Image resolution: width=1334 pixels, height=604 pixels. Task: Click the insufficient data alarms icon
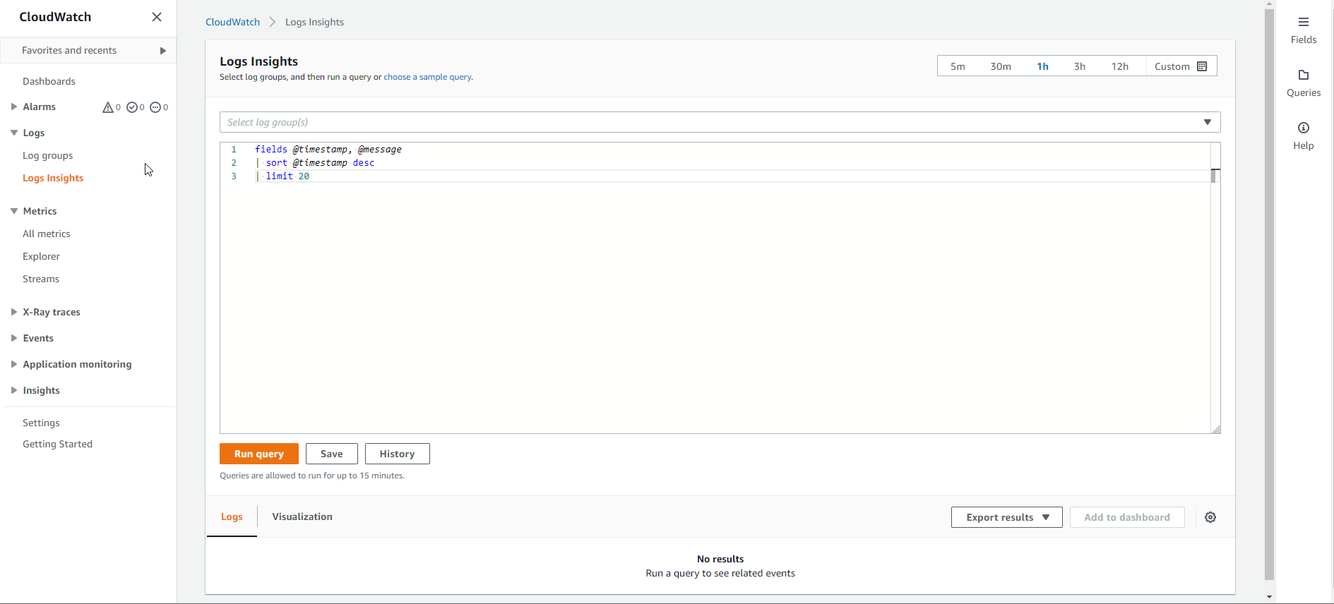click(x=155, y=107)
